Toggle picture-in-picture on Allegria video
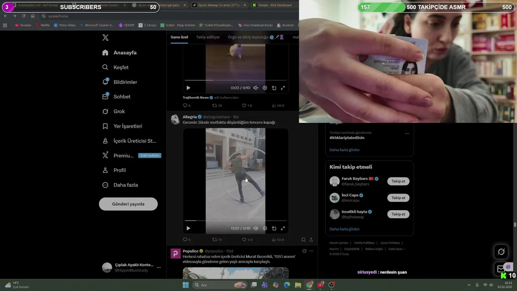The height and width of the screenshot is (291, 517). click(x=274, y=228)
